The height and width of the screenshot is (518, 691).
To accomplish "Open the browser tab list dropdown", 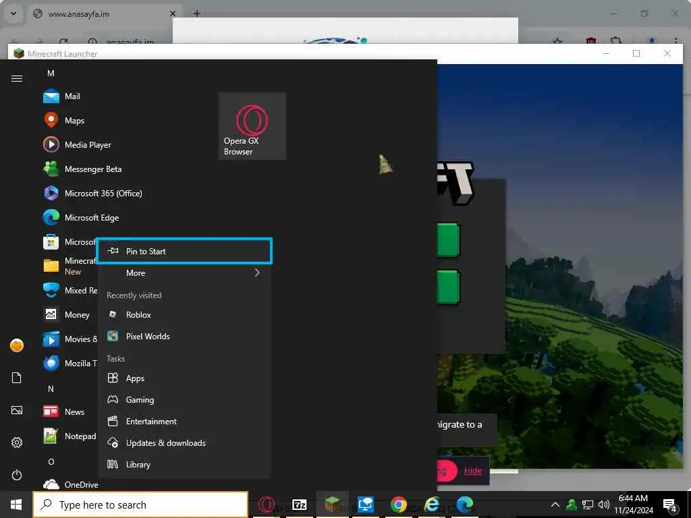I will point(13,13).
